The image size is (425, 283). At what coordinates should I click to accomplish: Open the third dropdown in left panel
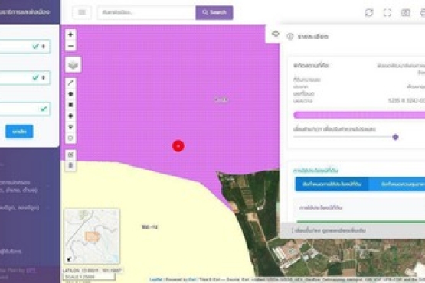[x=25, y=109]
